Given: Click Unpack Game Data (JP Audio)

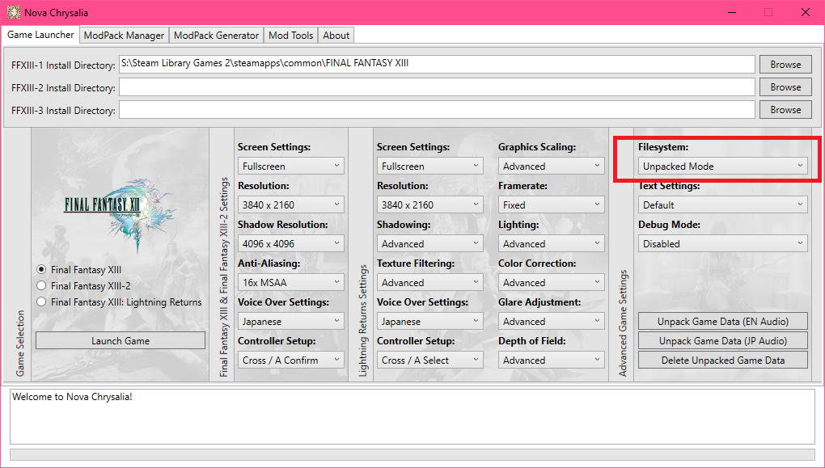Looking at the screenshot, I should (723, 341).
